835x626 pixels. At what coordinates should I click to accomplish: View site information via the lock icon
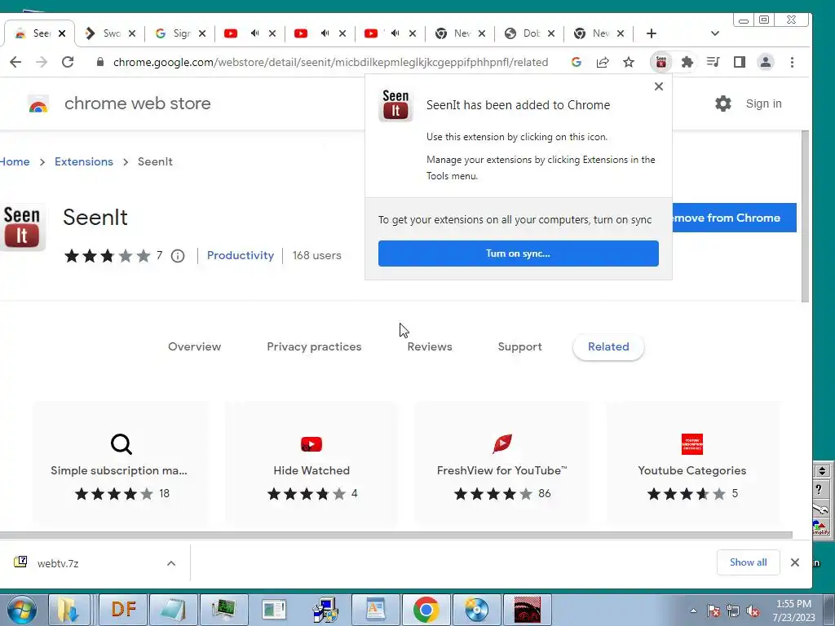[100, 62]
